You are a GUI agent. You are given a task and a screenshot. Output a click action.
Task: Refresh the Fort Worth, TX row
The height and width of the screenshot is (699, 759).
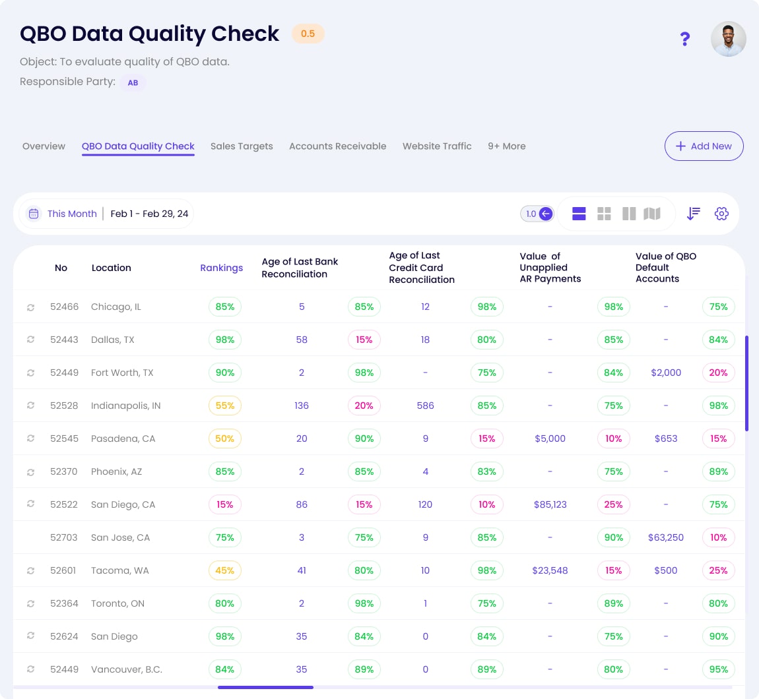point(30,373)
